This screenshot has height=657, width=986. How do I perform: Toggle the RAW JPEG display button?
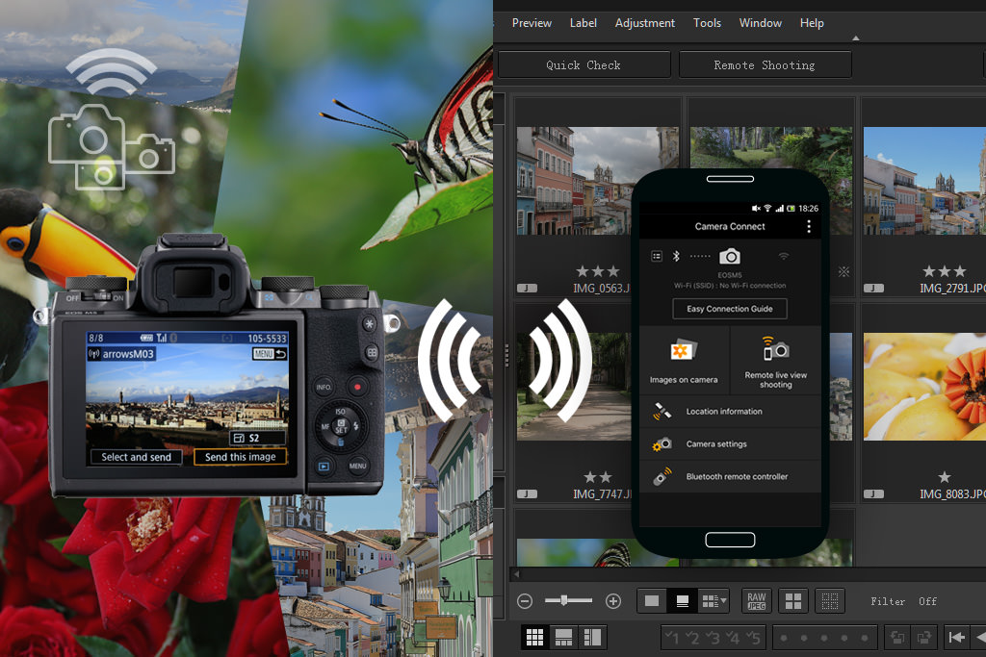tap(757, 601)
